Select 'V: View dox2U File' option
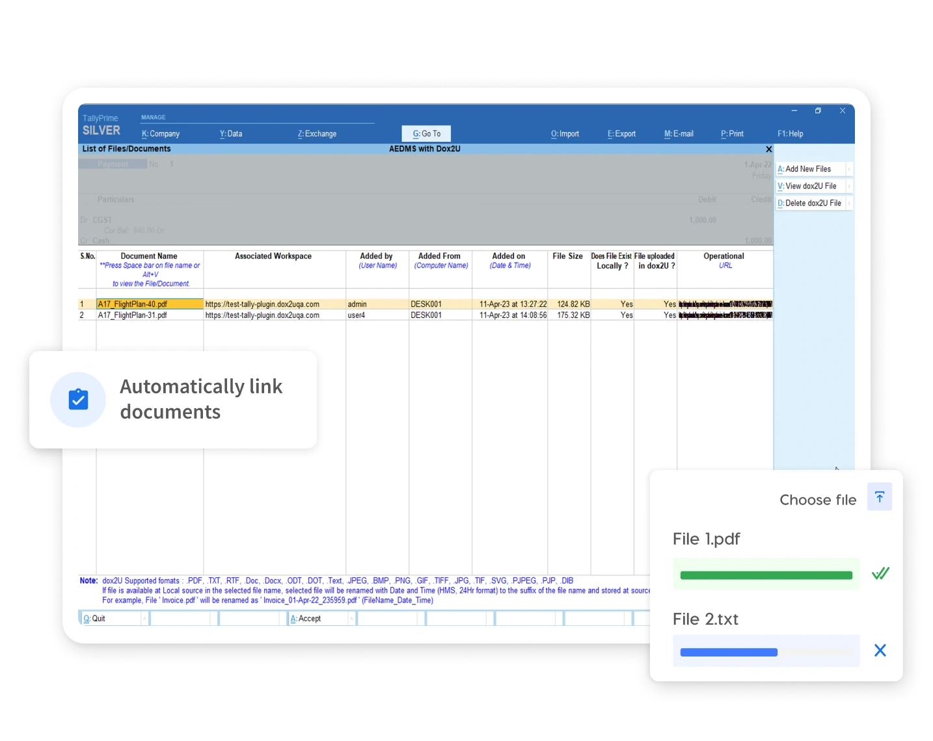 pyautogui.click(x=812, y=185)
